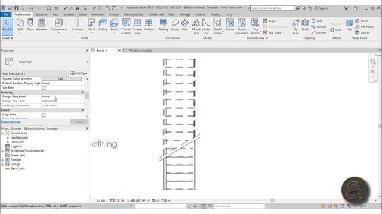Select architecture in Project Browser

[20, 137]
